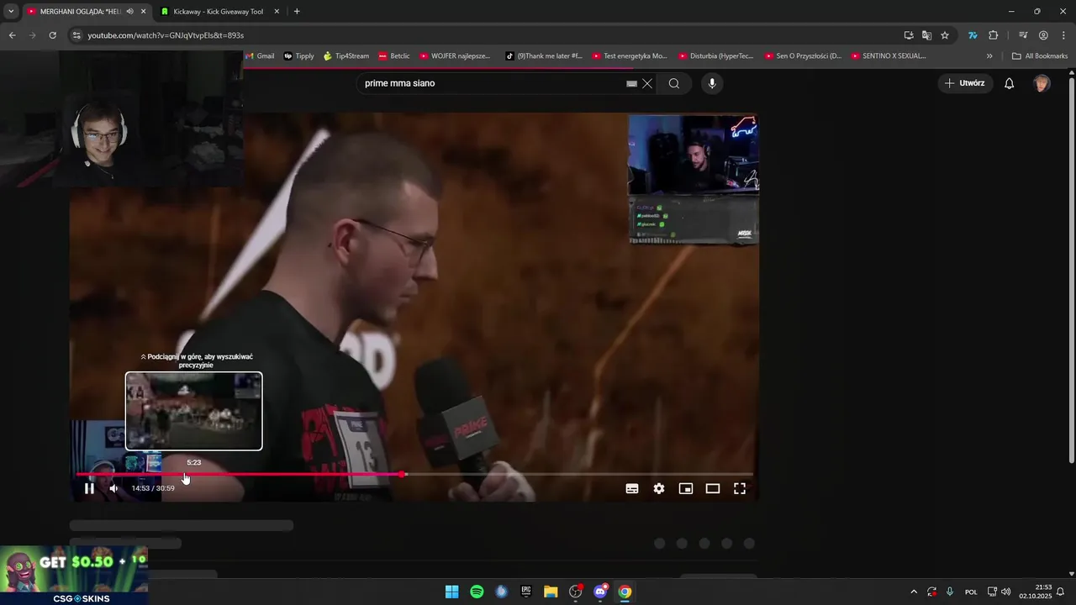
Task: Translate this page icon
Action: 926,35
